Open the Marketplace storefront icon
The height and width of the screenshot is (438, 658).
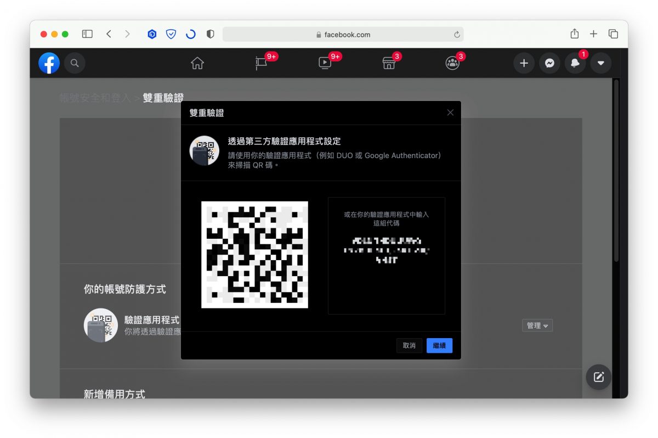point(389,63)
